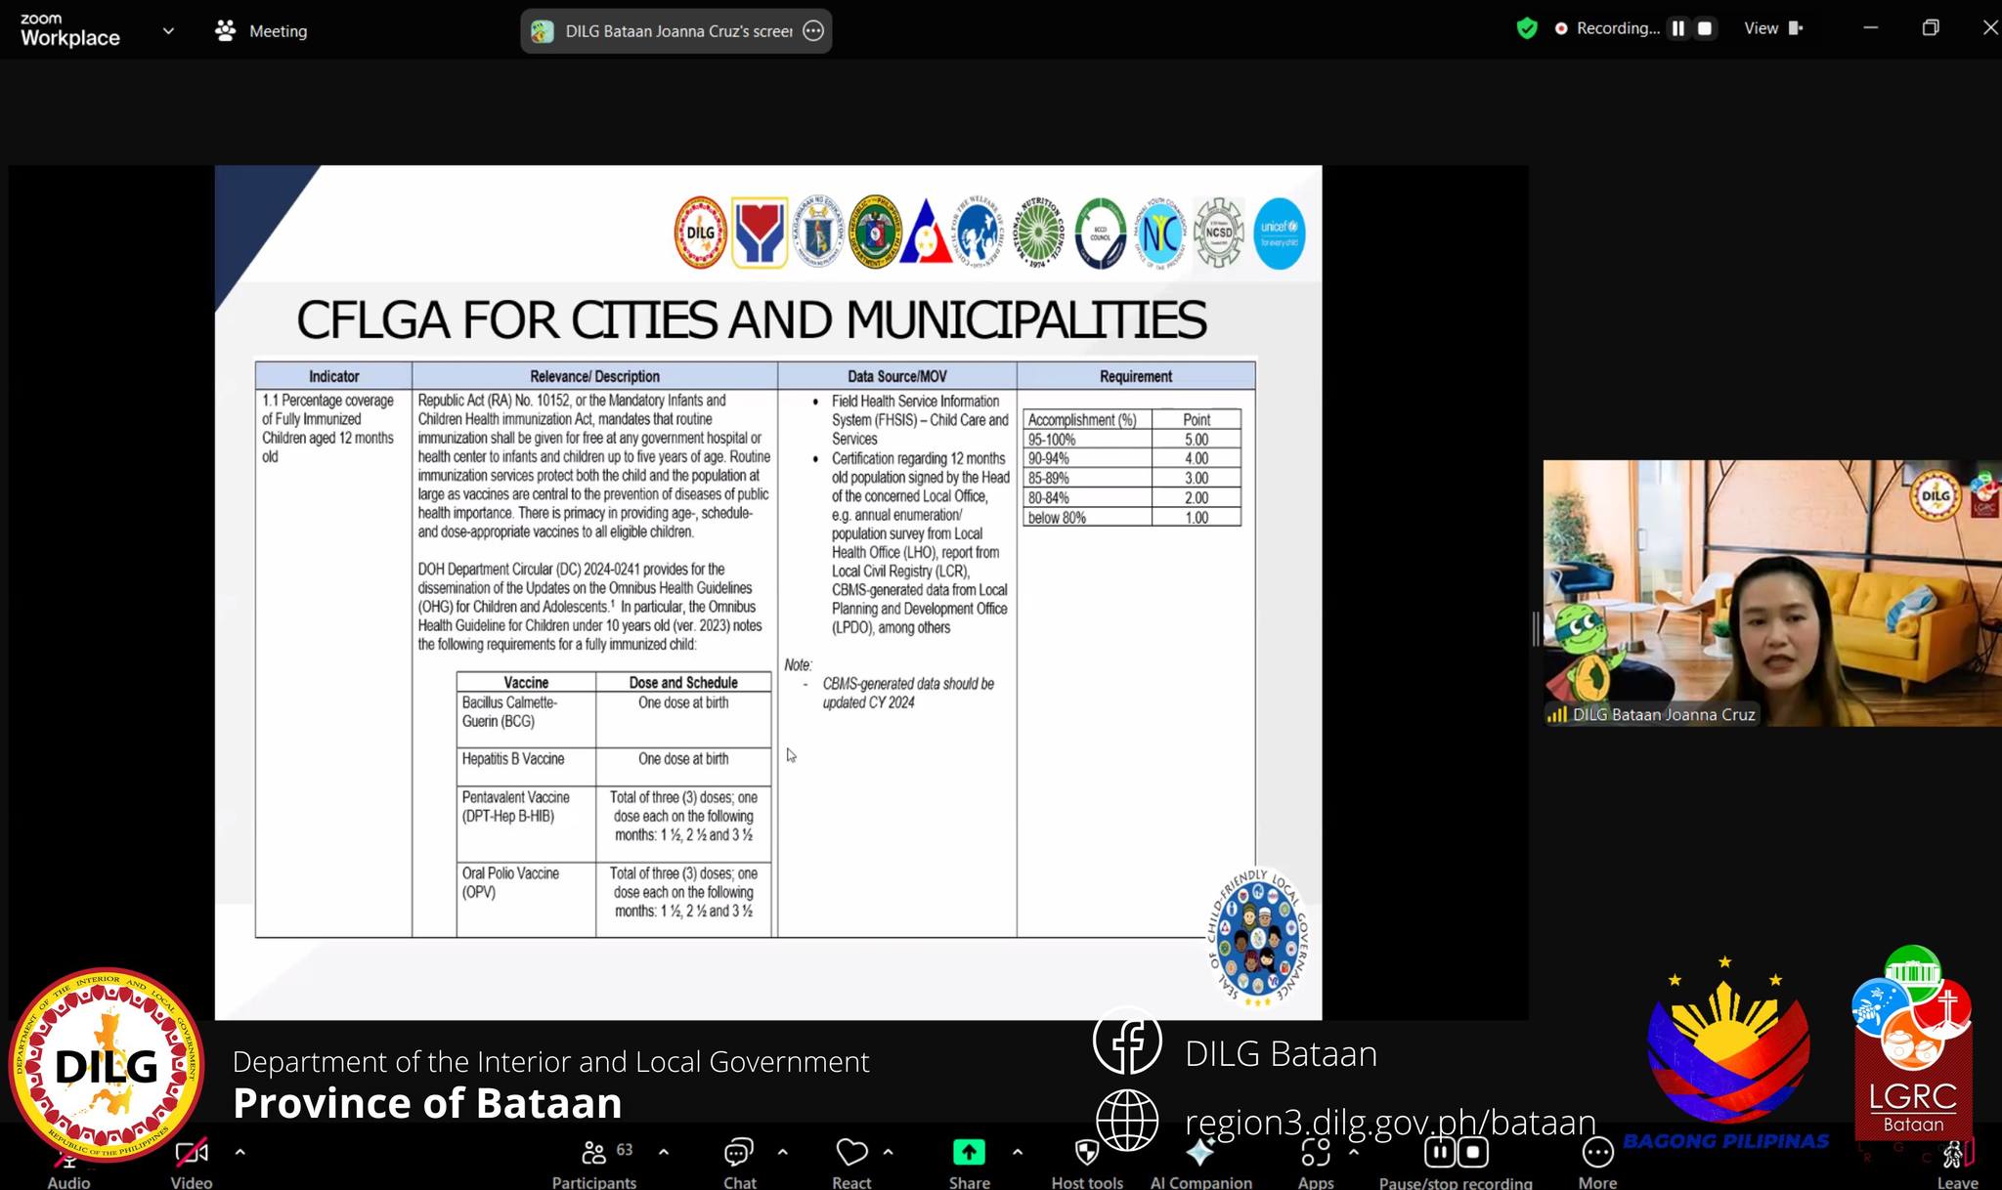Expand the Chat options caret
The height and width of the screenshot is (1190, 2002).
pyautogui.click(x=783, y=1152)
